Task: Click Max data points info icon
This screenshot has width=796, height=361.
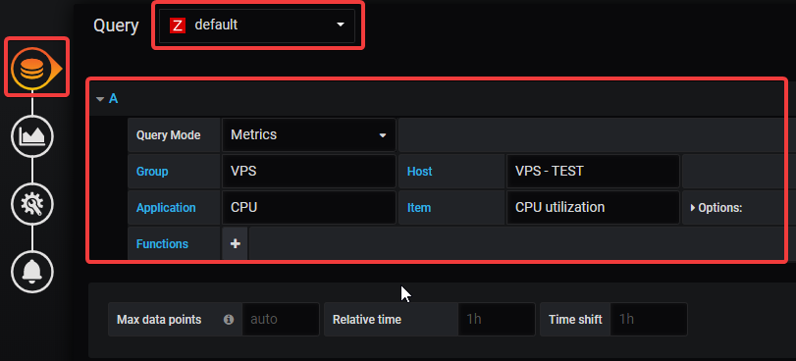Action: [229, 320]
